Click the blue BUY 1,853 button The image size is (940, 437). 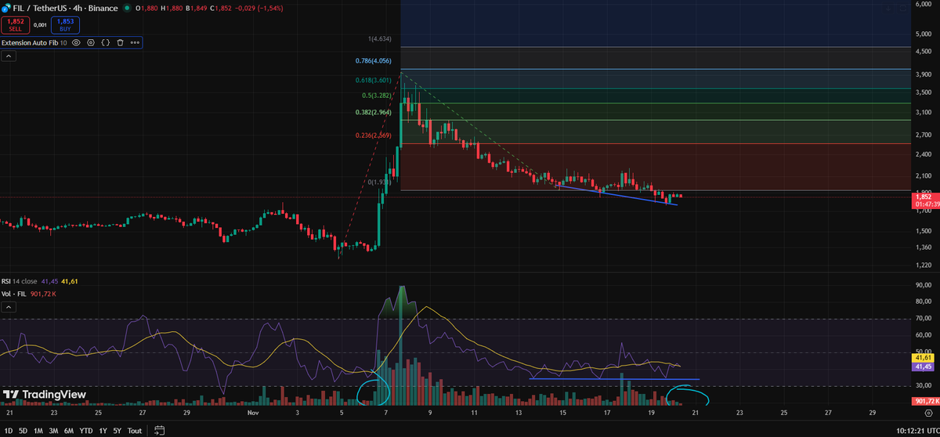(65, 25)
